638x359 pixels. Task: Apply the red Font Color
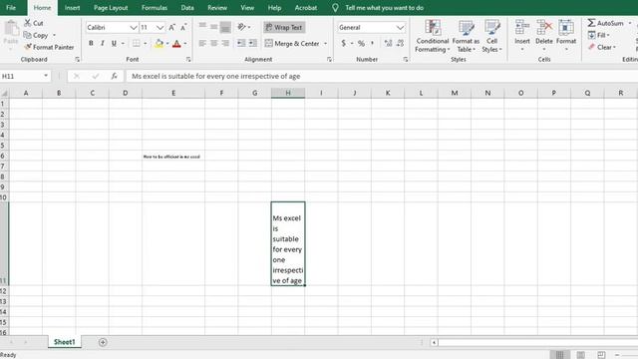point(176,43)
